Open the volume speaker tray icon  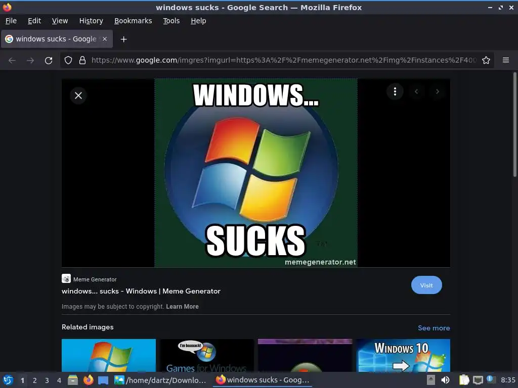coord(445,380)
